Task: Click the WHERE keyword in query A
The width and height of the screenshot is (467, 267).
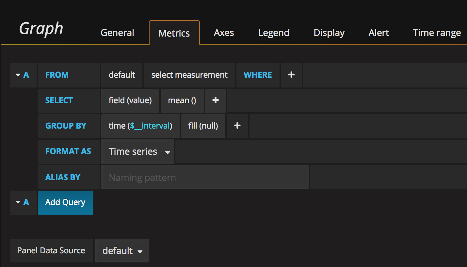Action: point(258,75)
